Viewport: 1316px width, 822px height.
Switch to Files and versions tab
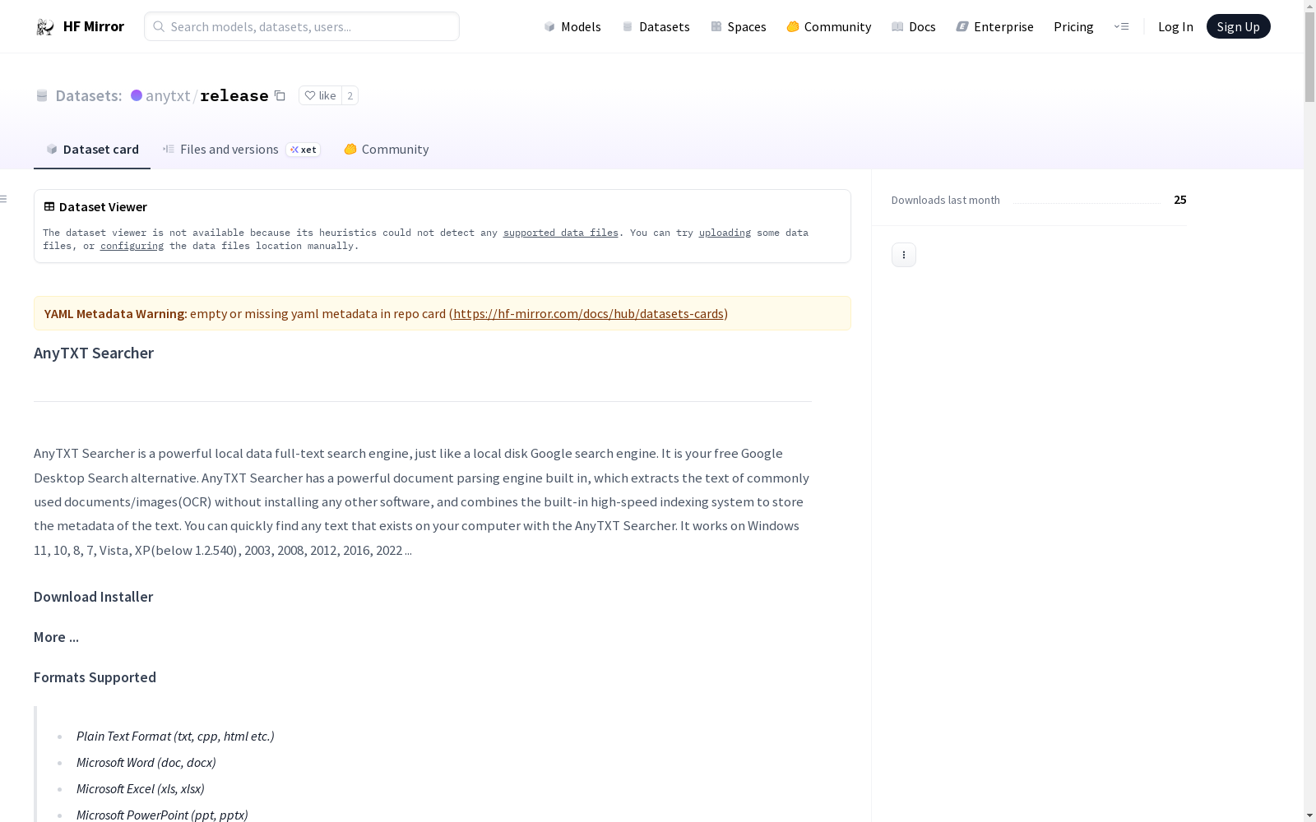(241, 149)
